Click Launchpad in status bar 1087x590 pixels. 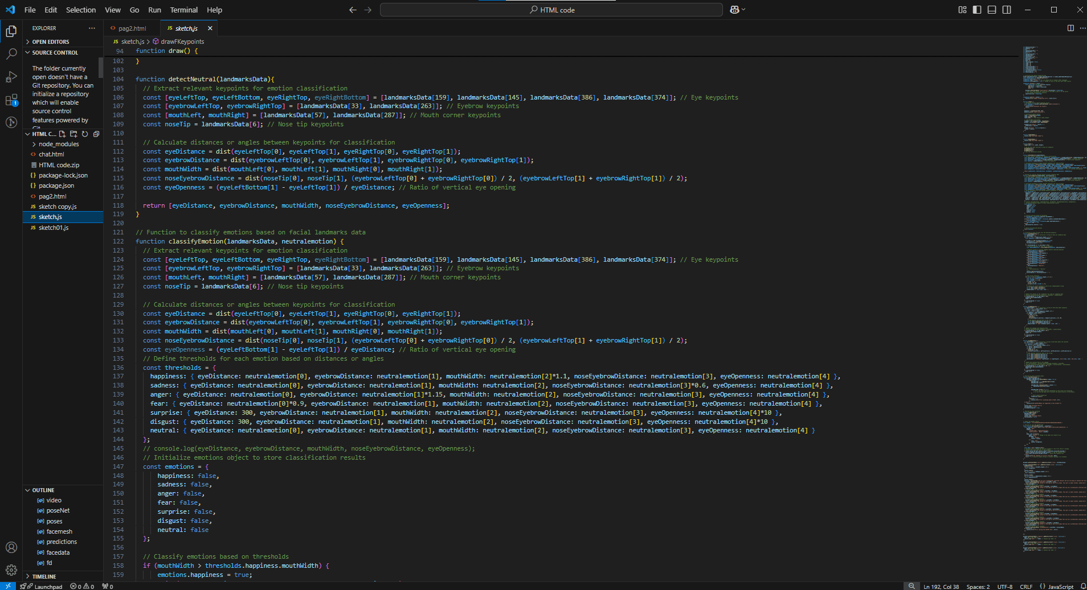click(41, 587)
